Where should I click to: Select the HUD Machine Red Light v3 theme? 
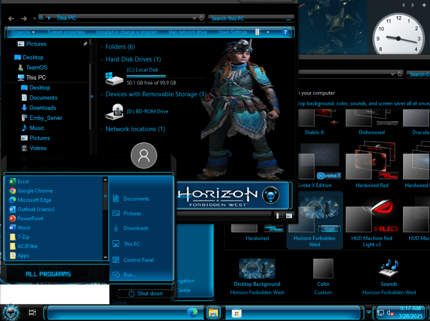pyautogui.click(x=372, y=221)
